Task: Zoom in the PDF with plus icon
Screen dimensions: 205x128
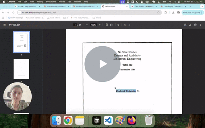Action: click(x=100, y=25)
